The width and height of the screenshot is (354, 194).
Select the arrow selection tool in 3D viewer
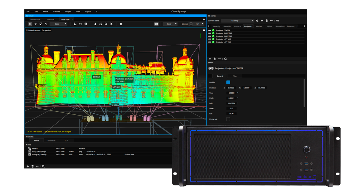[x=30, y=24]
